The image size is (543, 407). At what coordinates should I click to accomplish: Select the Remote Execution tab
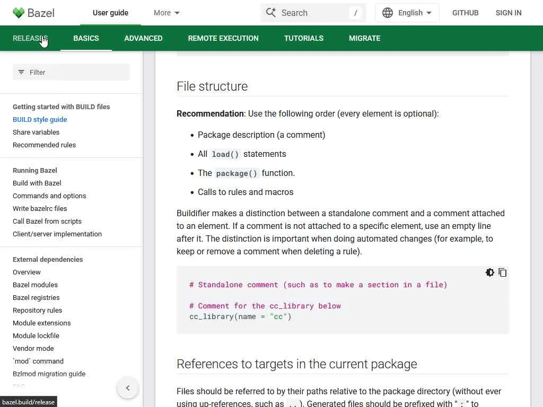point(223,38)
